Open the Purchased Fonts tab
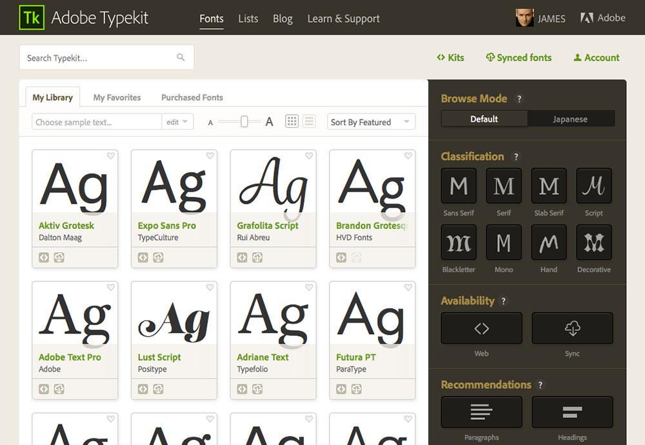The height and width of the screenshot is (445, 645). (192, 97)
